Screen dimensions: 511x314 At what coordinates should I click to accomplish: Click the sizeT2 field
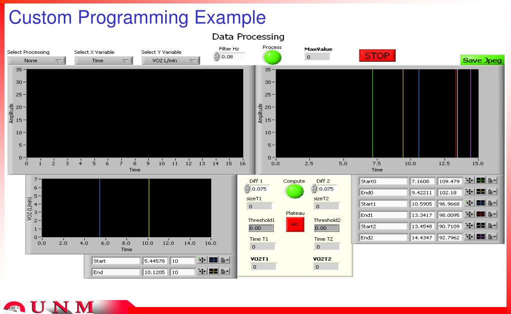coord(326,206)
